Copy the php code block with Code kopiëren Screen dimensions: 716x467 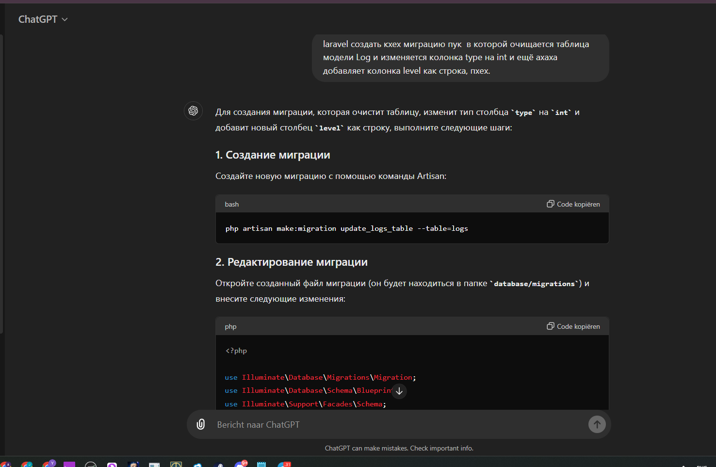pyautogui.click(x=573, y=326)
